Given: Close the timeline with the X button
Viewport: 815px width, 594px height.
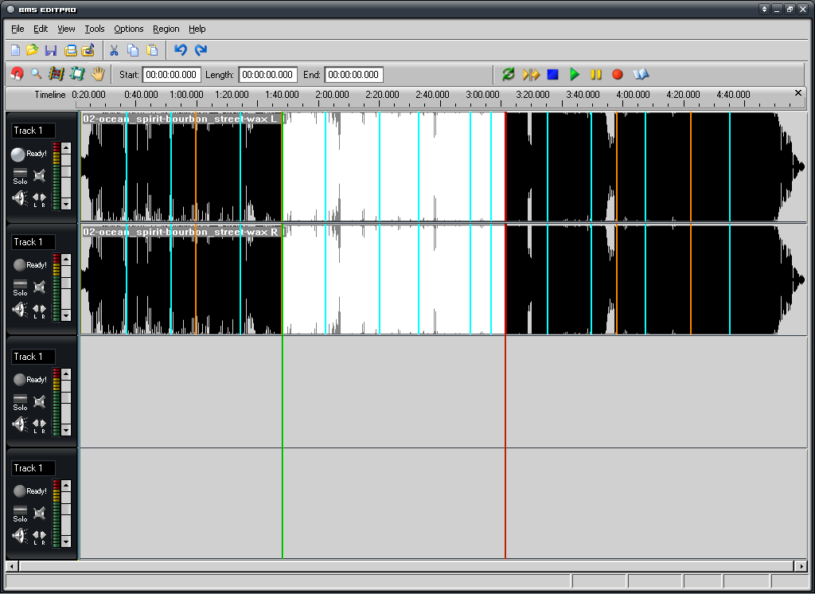Looking at the screenshot, I should [x=798, y=92].
